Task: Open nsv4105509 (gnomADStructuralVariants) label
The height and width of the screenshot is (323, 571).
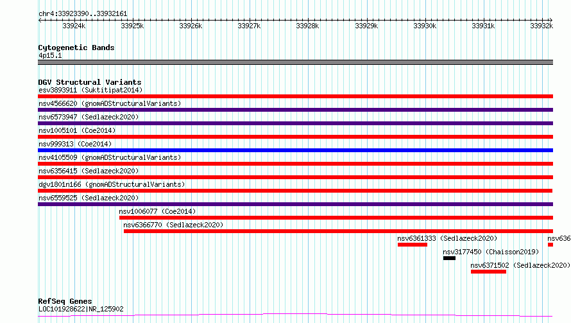Action: point(110,157)
